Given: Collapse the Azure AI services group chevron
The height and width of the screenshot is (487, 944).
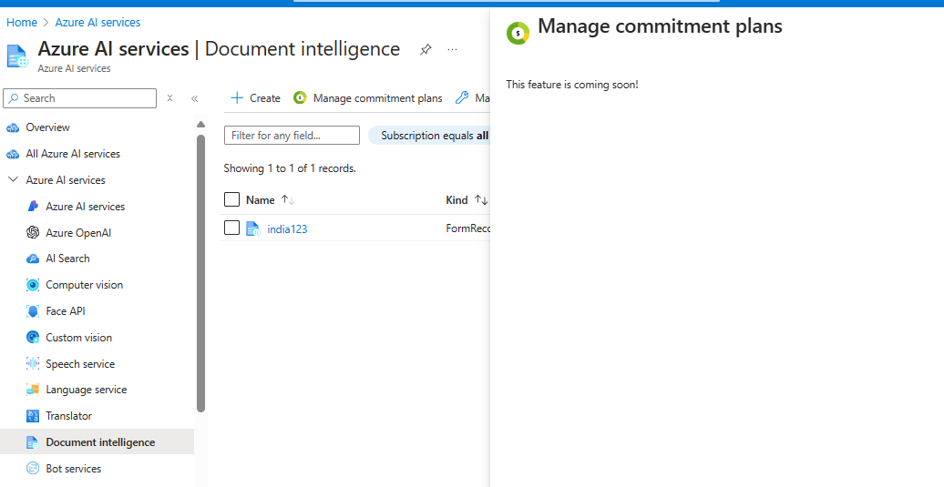Looking at the screenshot, I should pyautogui.click(x=13, y=179).
